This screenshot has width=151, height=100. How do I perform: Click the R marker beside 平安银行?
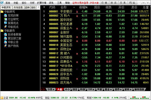pos(77,12)
